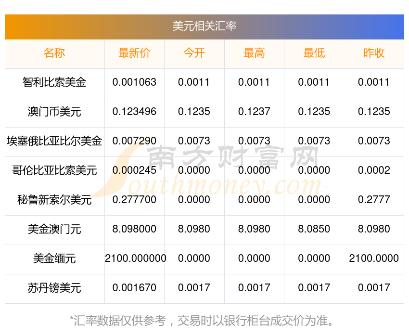Select the 美金澳门元 currency name

[54, 229]
